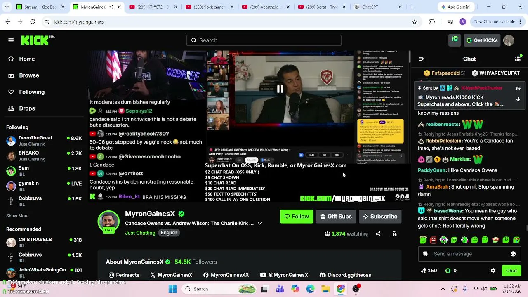This screenshot has height=297, width=528.
Task: Open the user profile avatar menu
Action: (509, 40)
